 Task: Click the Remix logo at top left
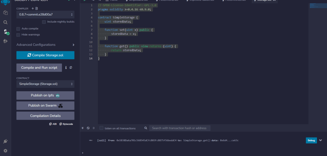[x=6, y=1]
